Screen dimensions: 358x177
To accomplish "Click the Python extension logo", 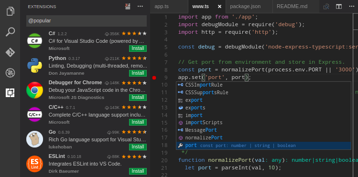I will point(34,66).
